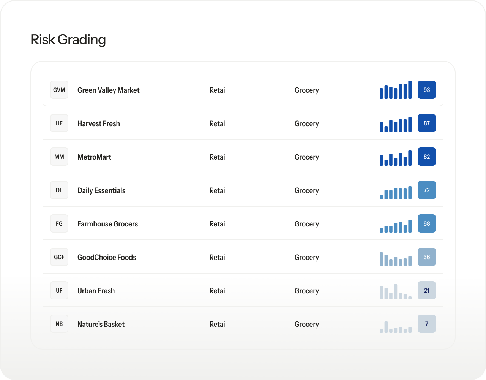Click Retail label in GoodChoice Foods row
The height and width of the screenshot is (380, 486).
coord(218,257)
